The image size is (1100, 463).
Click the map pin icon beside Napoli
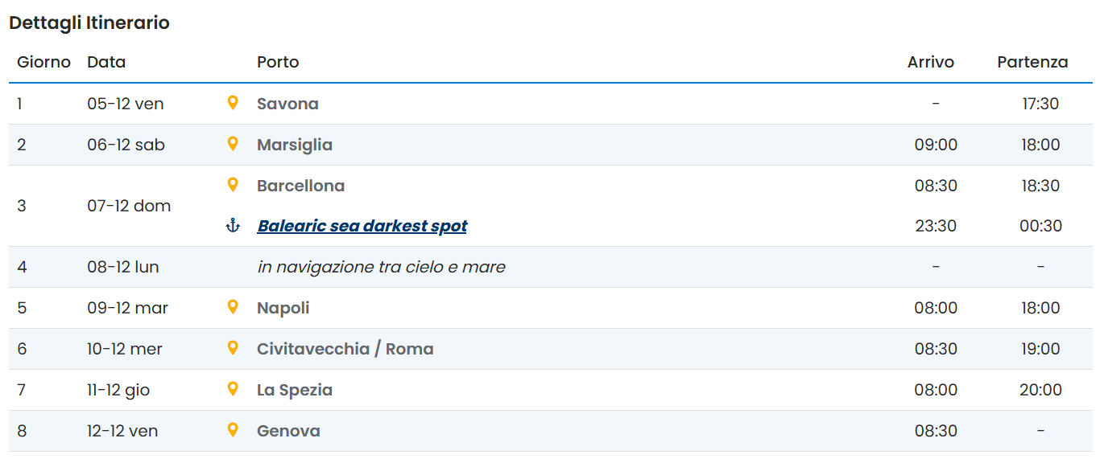[x=233, y=307]
